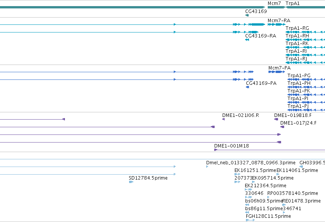Click the purple glyph under DME1-017J24.F
This screenshot has height=222, width=325.
click(x=282, y=127)
